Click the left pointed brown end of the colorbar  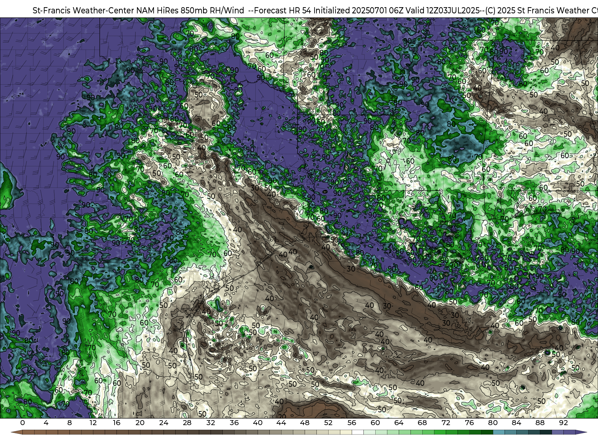(17, 433)
